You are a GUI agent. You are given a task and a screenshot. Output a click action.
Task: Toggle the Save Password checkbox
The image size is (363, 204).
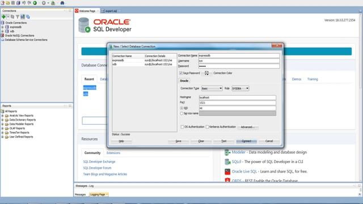pyautogui.click(x=181, y=73)
